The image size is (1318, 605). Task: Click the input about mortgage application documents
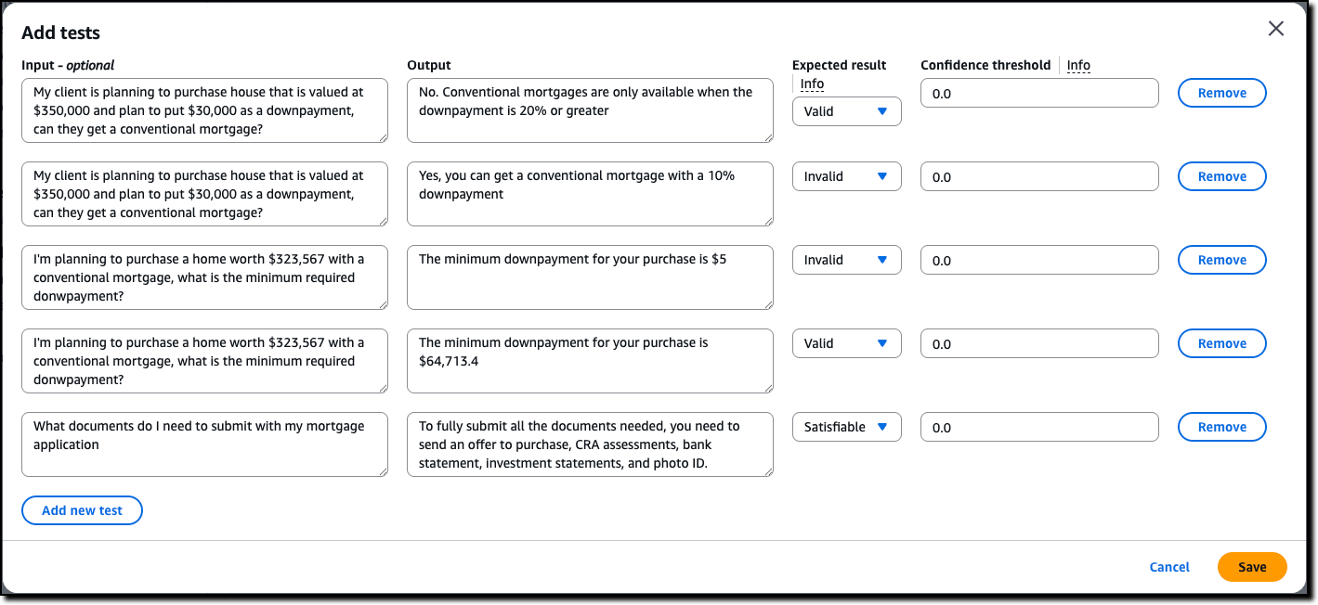pos(204,444)
